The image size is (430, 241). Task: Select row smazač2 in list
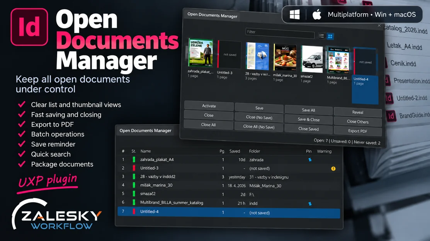tap(229, 194)
